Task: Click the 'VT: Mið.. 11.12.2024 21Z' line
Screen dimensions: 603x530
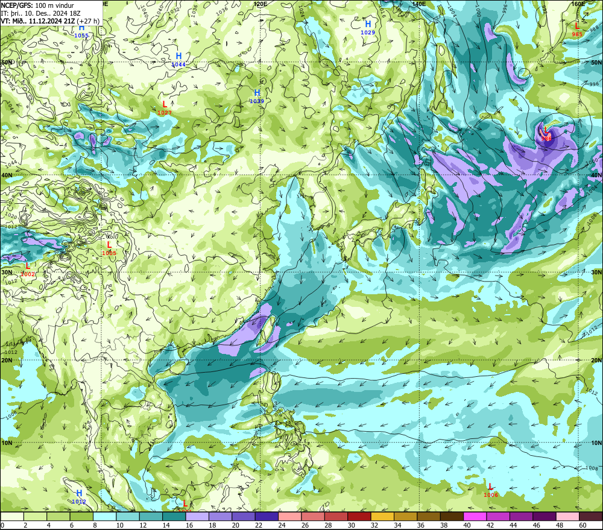Action: click(x=37, y=21)
